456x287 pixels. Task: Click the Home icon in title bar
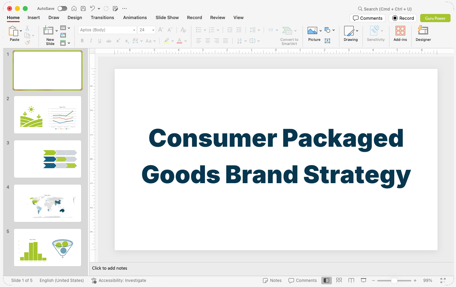pyautogui.click(x=74, y=9)
